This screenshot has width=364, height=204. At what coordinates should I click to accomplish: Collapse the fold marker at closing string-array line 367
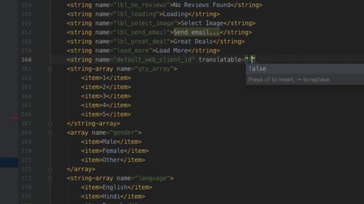[50, 124]
